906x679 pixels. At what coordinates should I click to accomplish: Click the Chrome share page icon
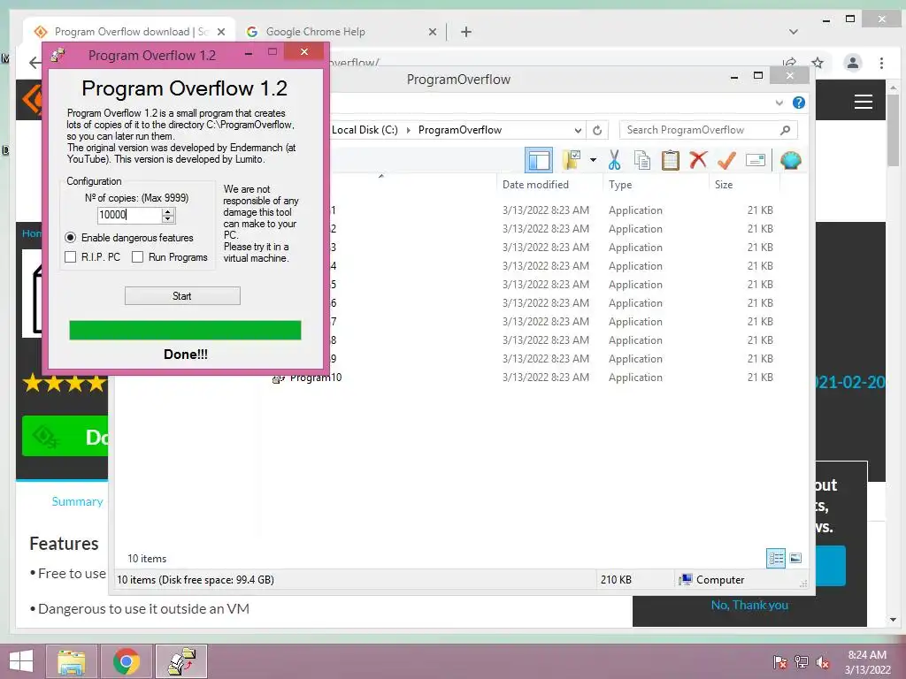(x=789, y=63)
